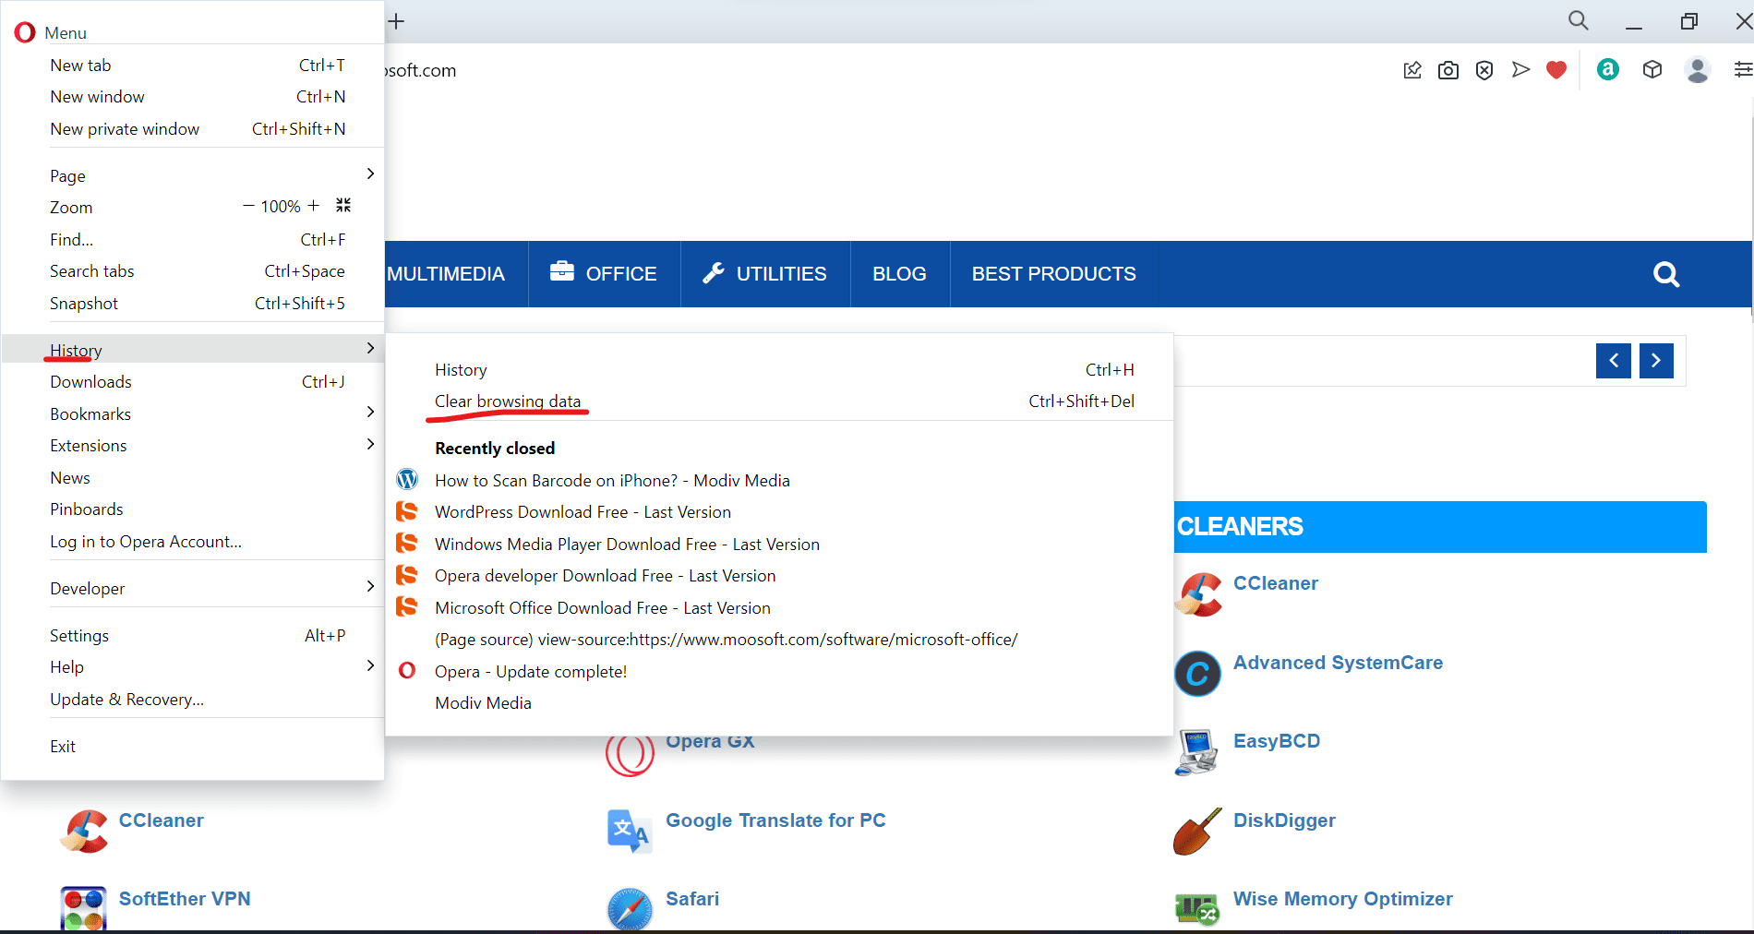
Task: Choose Exit from the menu
Action: 193,747
